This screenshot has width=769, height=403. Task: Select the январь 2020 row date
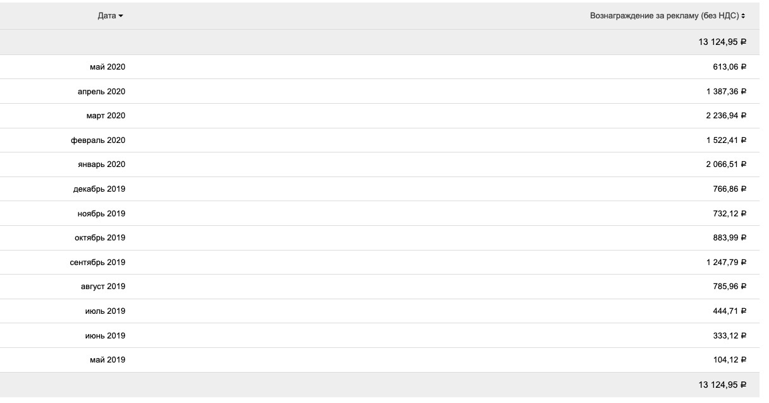pyautogui.click(x=101, y=164)
